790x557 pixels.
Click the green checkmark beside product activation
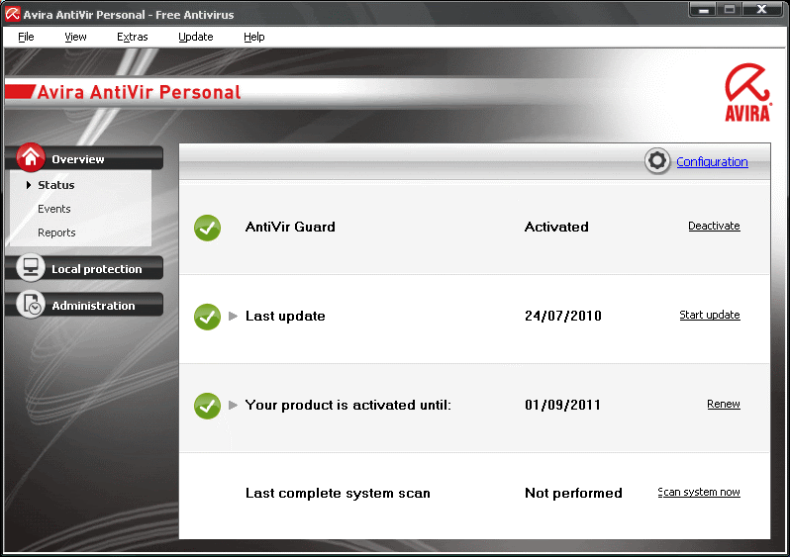(207, 406)
